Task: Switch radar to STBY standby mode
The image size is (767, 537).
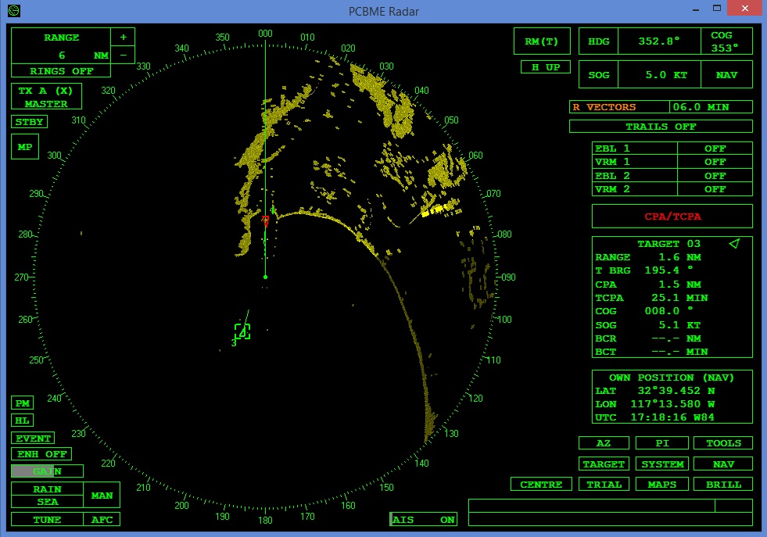Action: [28, 121]
